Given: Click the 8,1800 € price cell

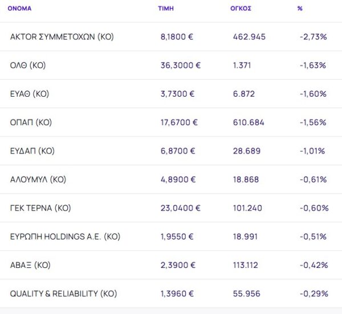Looking at the screenshot, I should (177, 37).
